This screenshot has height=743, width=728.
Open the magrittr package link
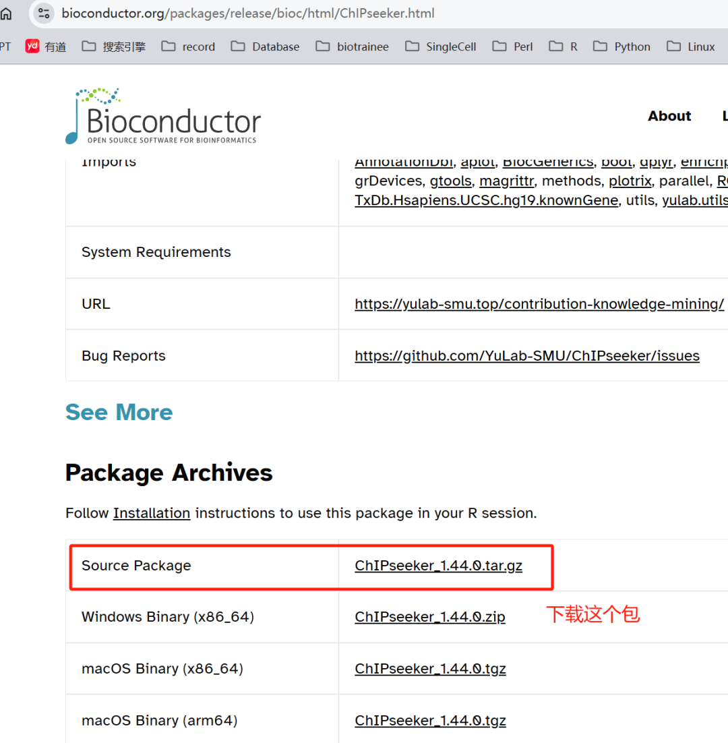(x=506, y=181)
